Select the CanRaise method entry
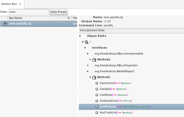The width and height of the screenshot is (184, 117). [x=106, y=95]
